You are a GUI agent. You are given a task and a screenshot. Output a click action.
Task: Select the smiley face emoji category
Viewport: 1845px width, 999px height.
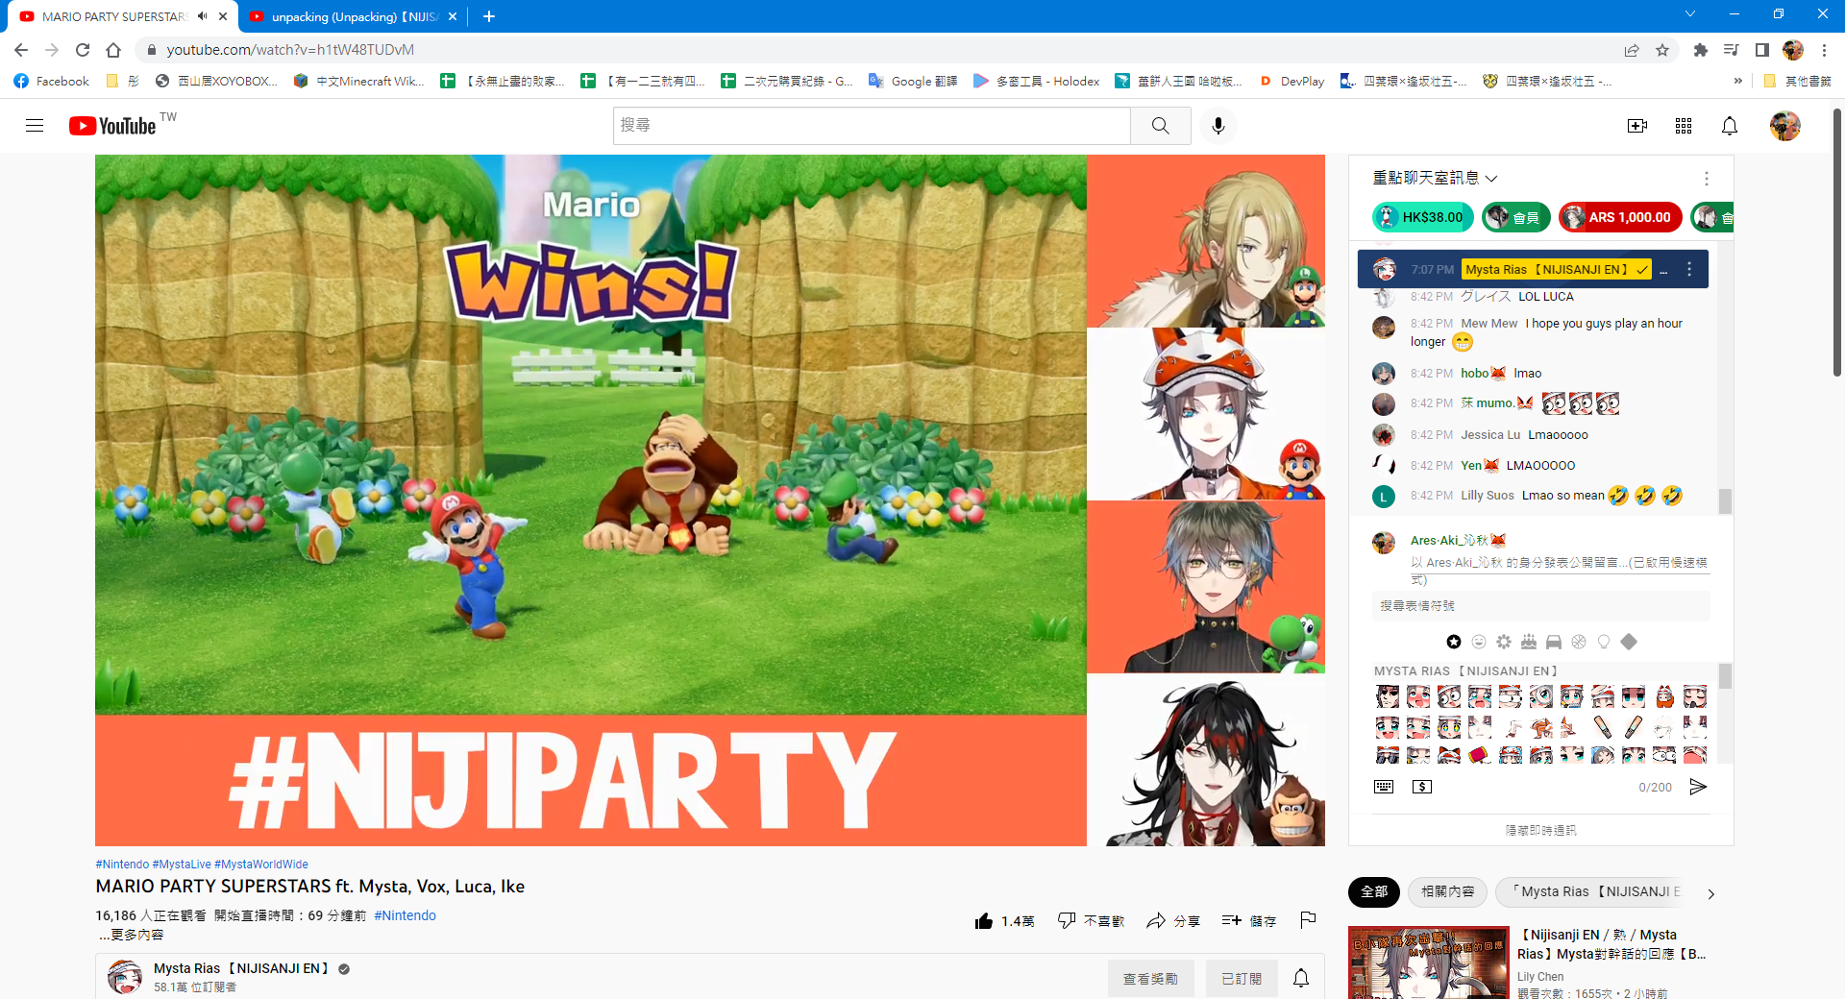click(x=1479, y=642)
